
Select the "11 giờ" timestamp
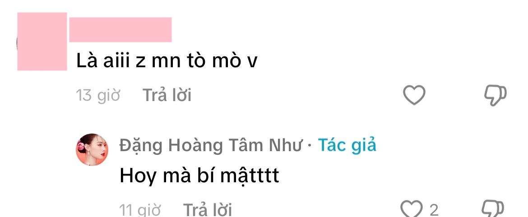pyautogui.click(x=140, y=210)
